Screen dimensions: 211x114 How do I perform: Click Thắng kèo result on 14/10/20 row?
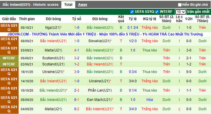click(x=150, y=81)
